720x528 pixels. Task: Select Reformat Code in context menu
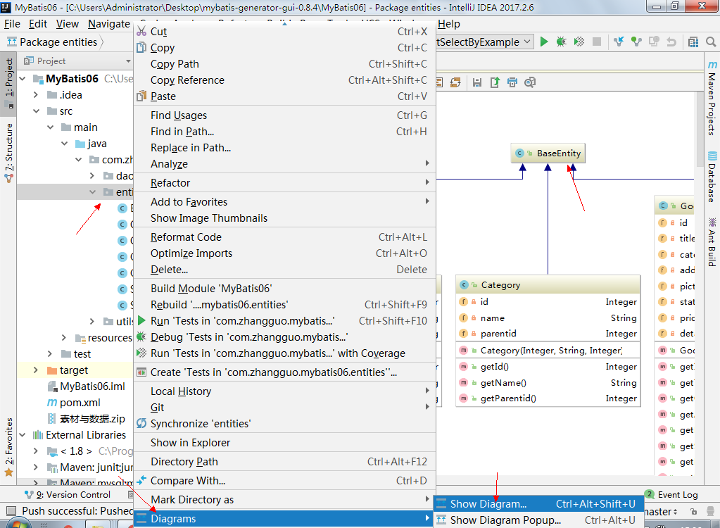tap(284, 237)
